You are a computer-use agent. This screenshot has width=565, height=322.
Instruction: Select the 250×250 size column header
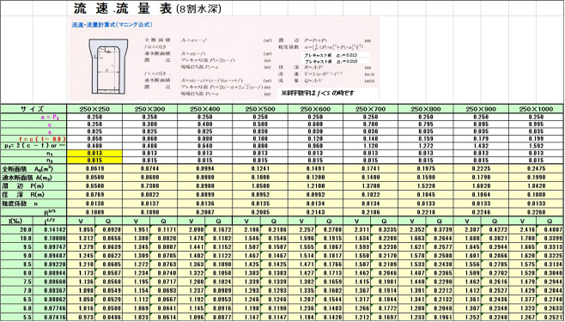pos(94,109)
